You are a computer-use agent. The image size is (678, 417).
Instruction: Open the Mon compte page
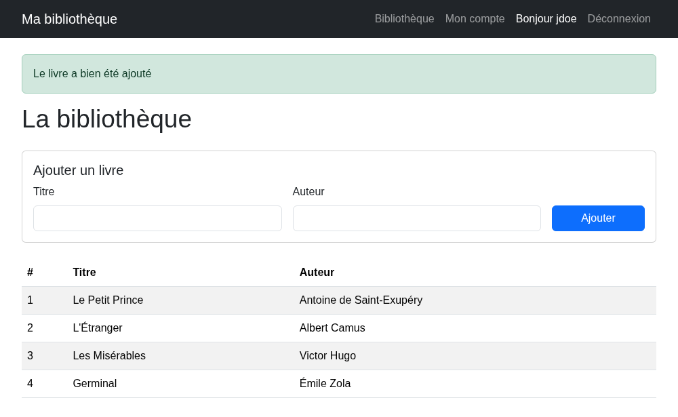(x=475, y=18)
